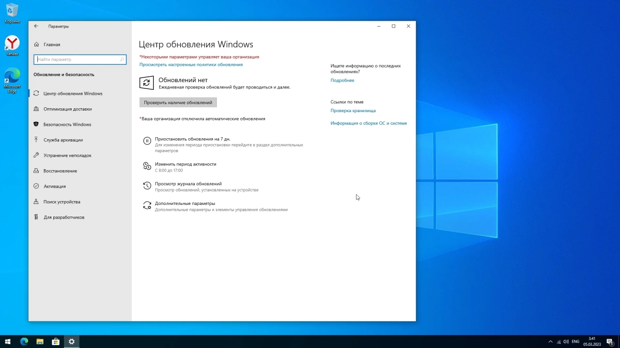The image size is (620, 348).
Task: Open the clock and date flyout
Action: click(x=592, y=342)
